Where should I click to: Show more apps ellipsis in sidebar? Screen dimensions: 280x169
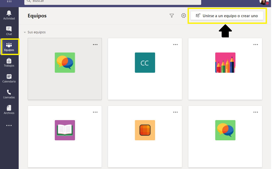click(9, 125)
